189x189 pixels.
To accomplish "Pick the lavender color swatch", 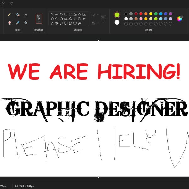I will pos(170,19).
